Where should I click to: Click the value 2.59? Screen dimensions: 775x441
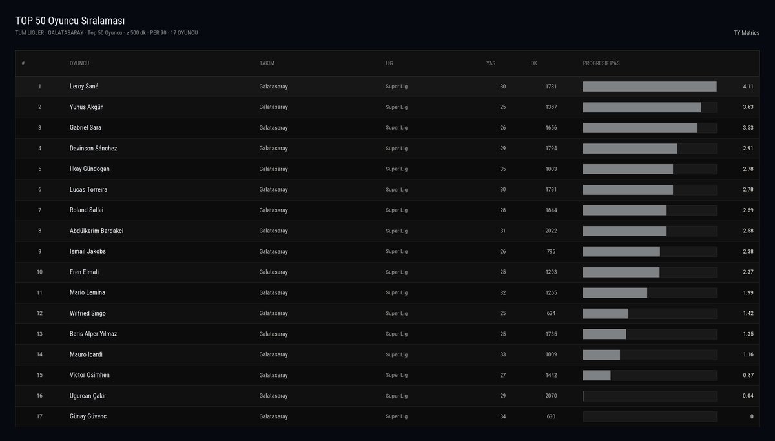tap(748, 210)
